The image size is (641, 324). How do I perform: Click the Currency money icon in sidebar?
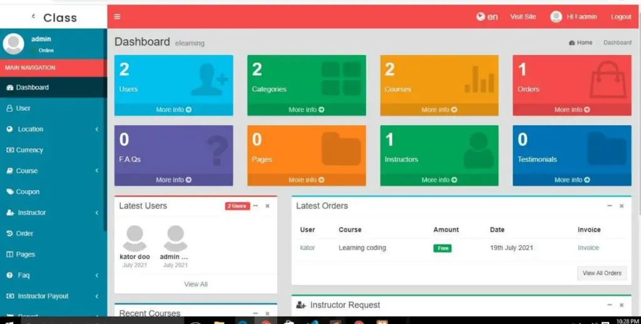(x=10, y=150)
